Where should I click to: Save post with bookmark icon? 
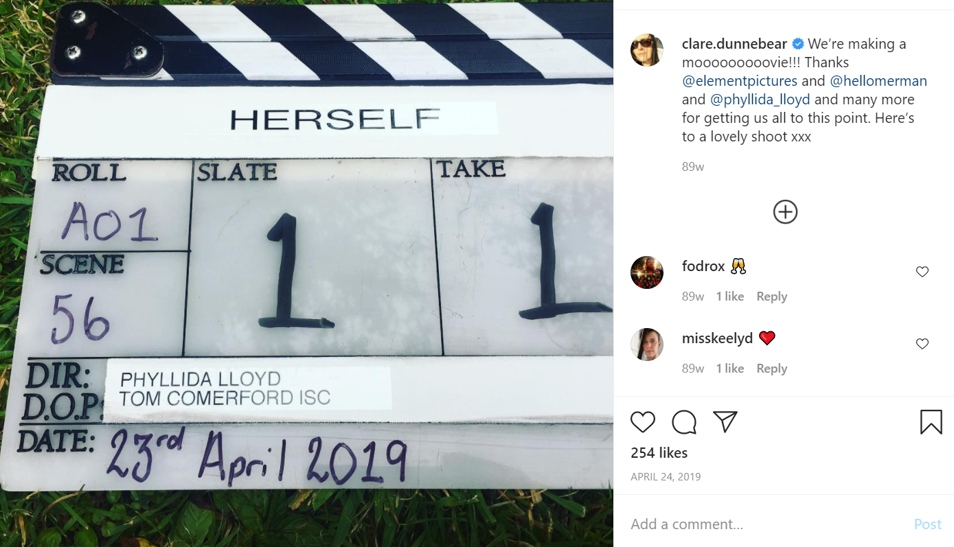pyautogui.click(x=931, y=422)
